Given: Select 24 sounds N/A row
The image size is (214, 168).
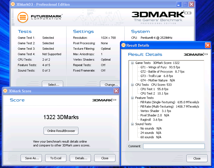Looking at the screenshot, I should pyautogui.click(x=151, y=133).
